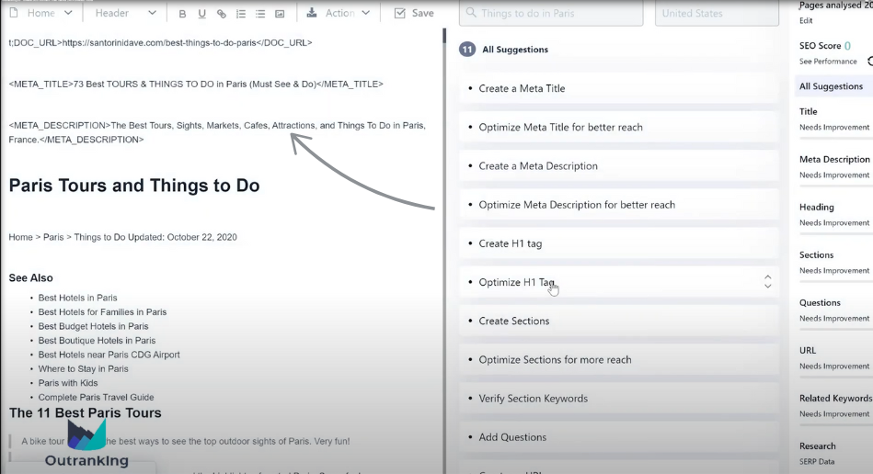This screenshot has width=873, height=474.
Task: Open the Meta Description sidebar section
Action: click(x=834, y=159)
